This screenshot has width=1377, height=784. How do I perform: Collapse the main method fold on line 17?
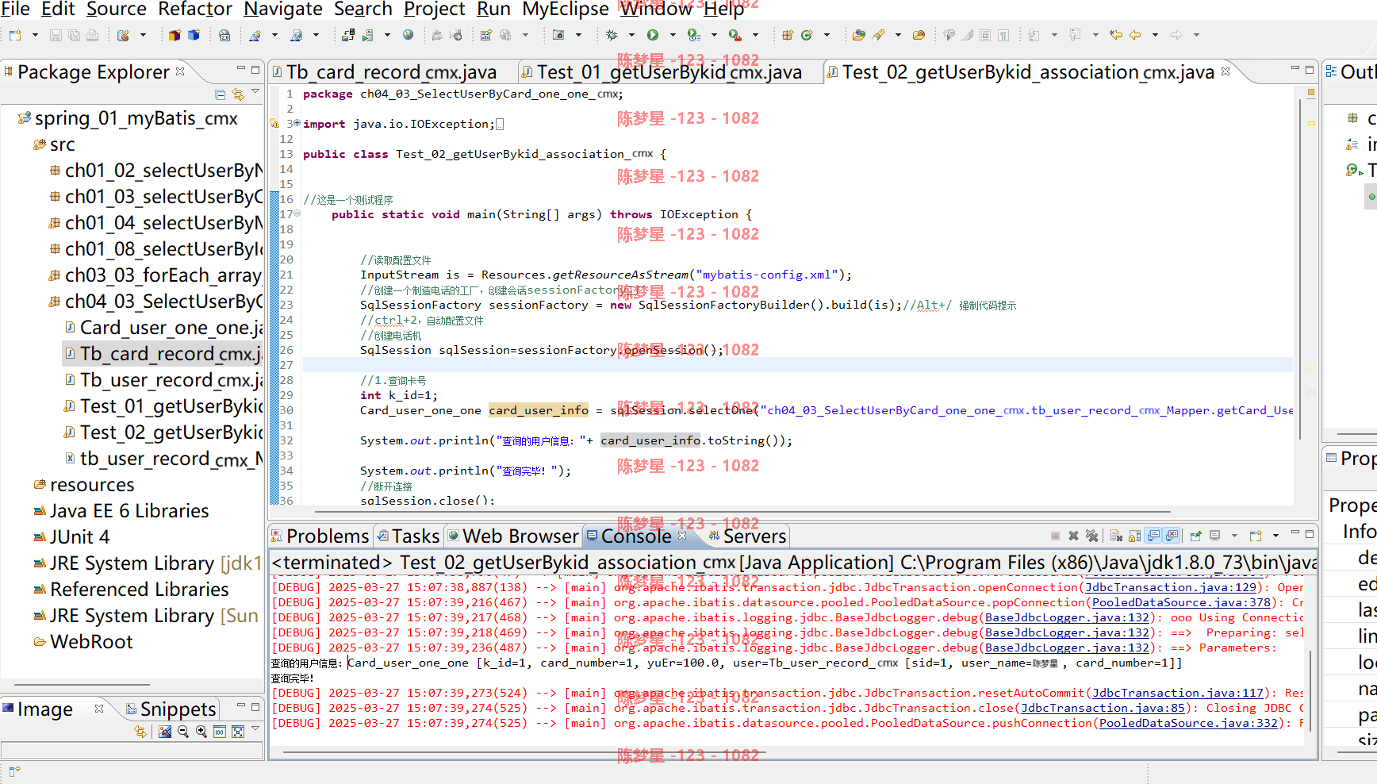pyautogui.click(x=297, y=213)
